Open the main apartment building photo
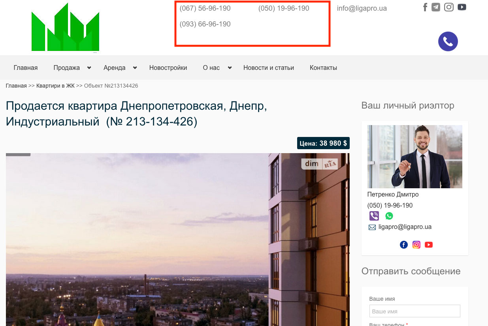Viewport: 488px width, 326px height. 178,240
